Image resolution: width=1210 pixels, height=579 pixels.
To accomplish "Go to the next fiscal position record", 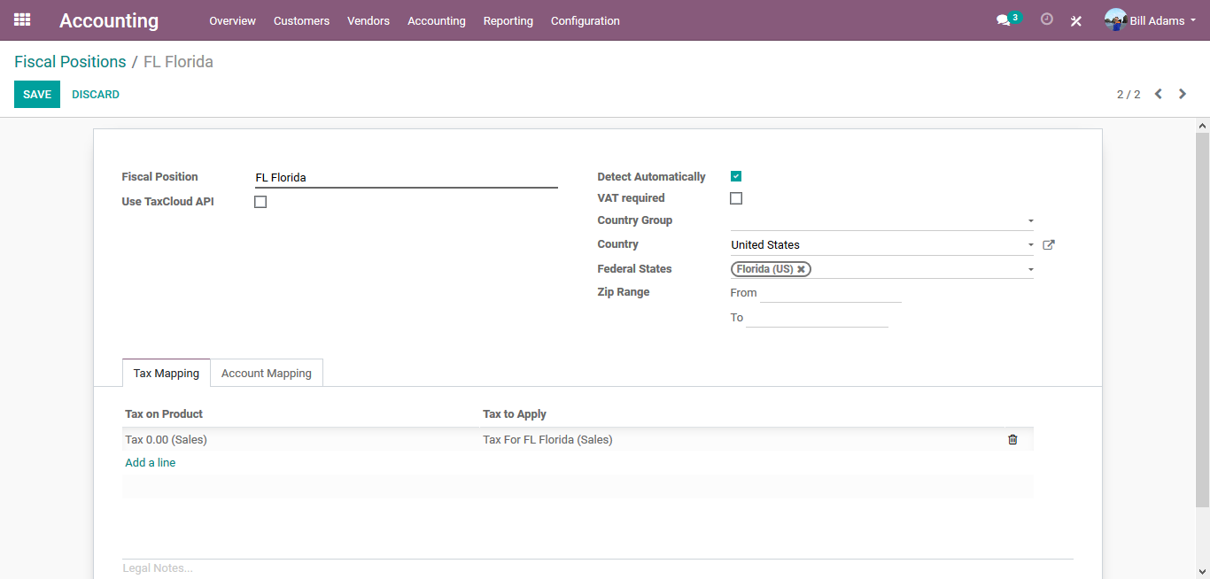I will 1183,94.
